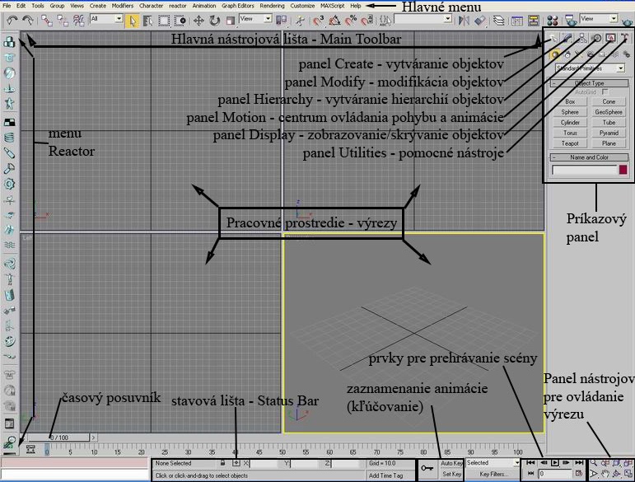
Task: Collapse the Object Type rollout
Action: click(x=589, y=83)
